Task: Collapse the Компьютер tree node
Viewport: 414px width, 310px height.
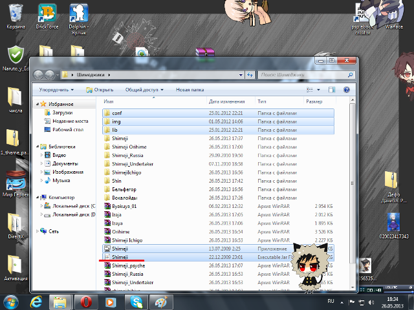Action: tap(38, 197)
